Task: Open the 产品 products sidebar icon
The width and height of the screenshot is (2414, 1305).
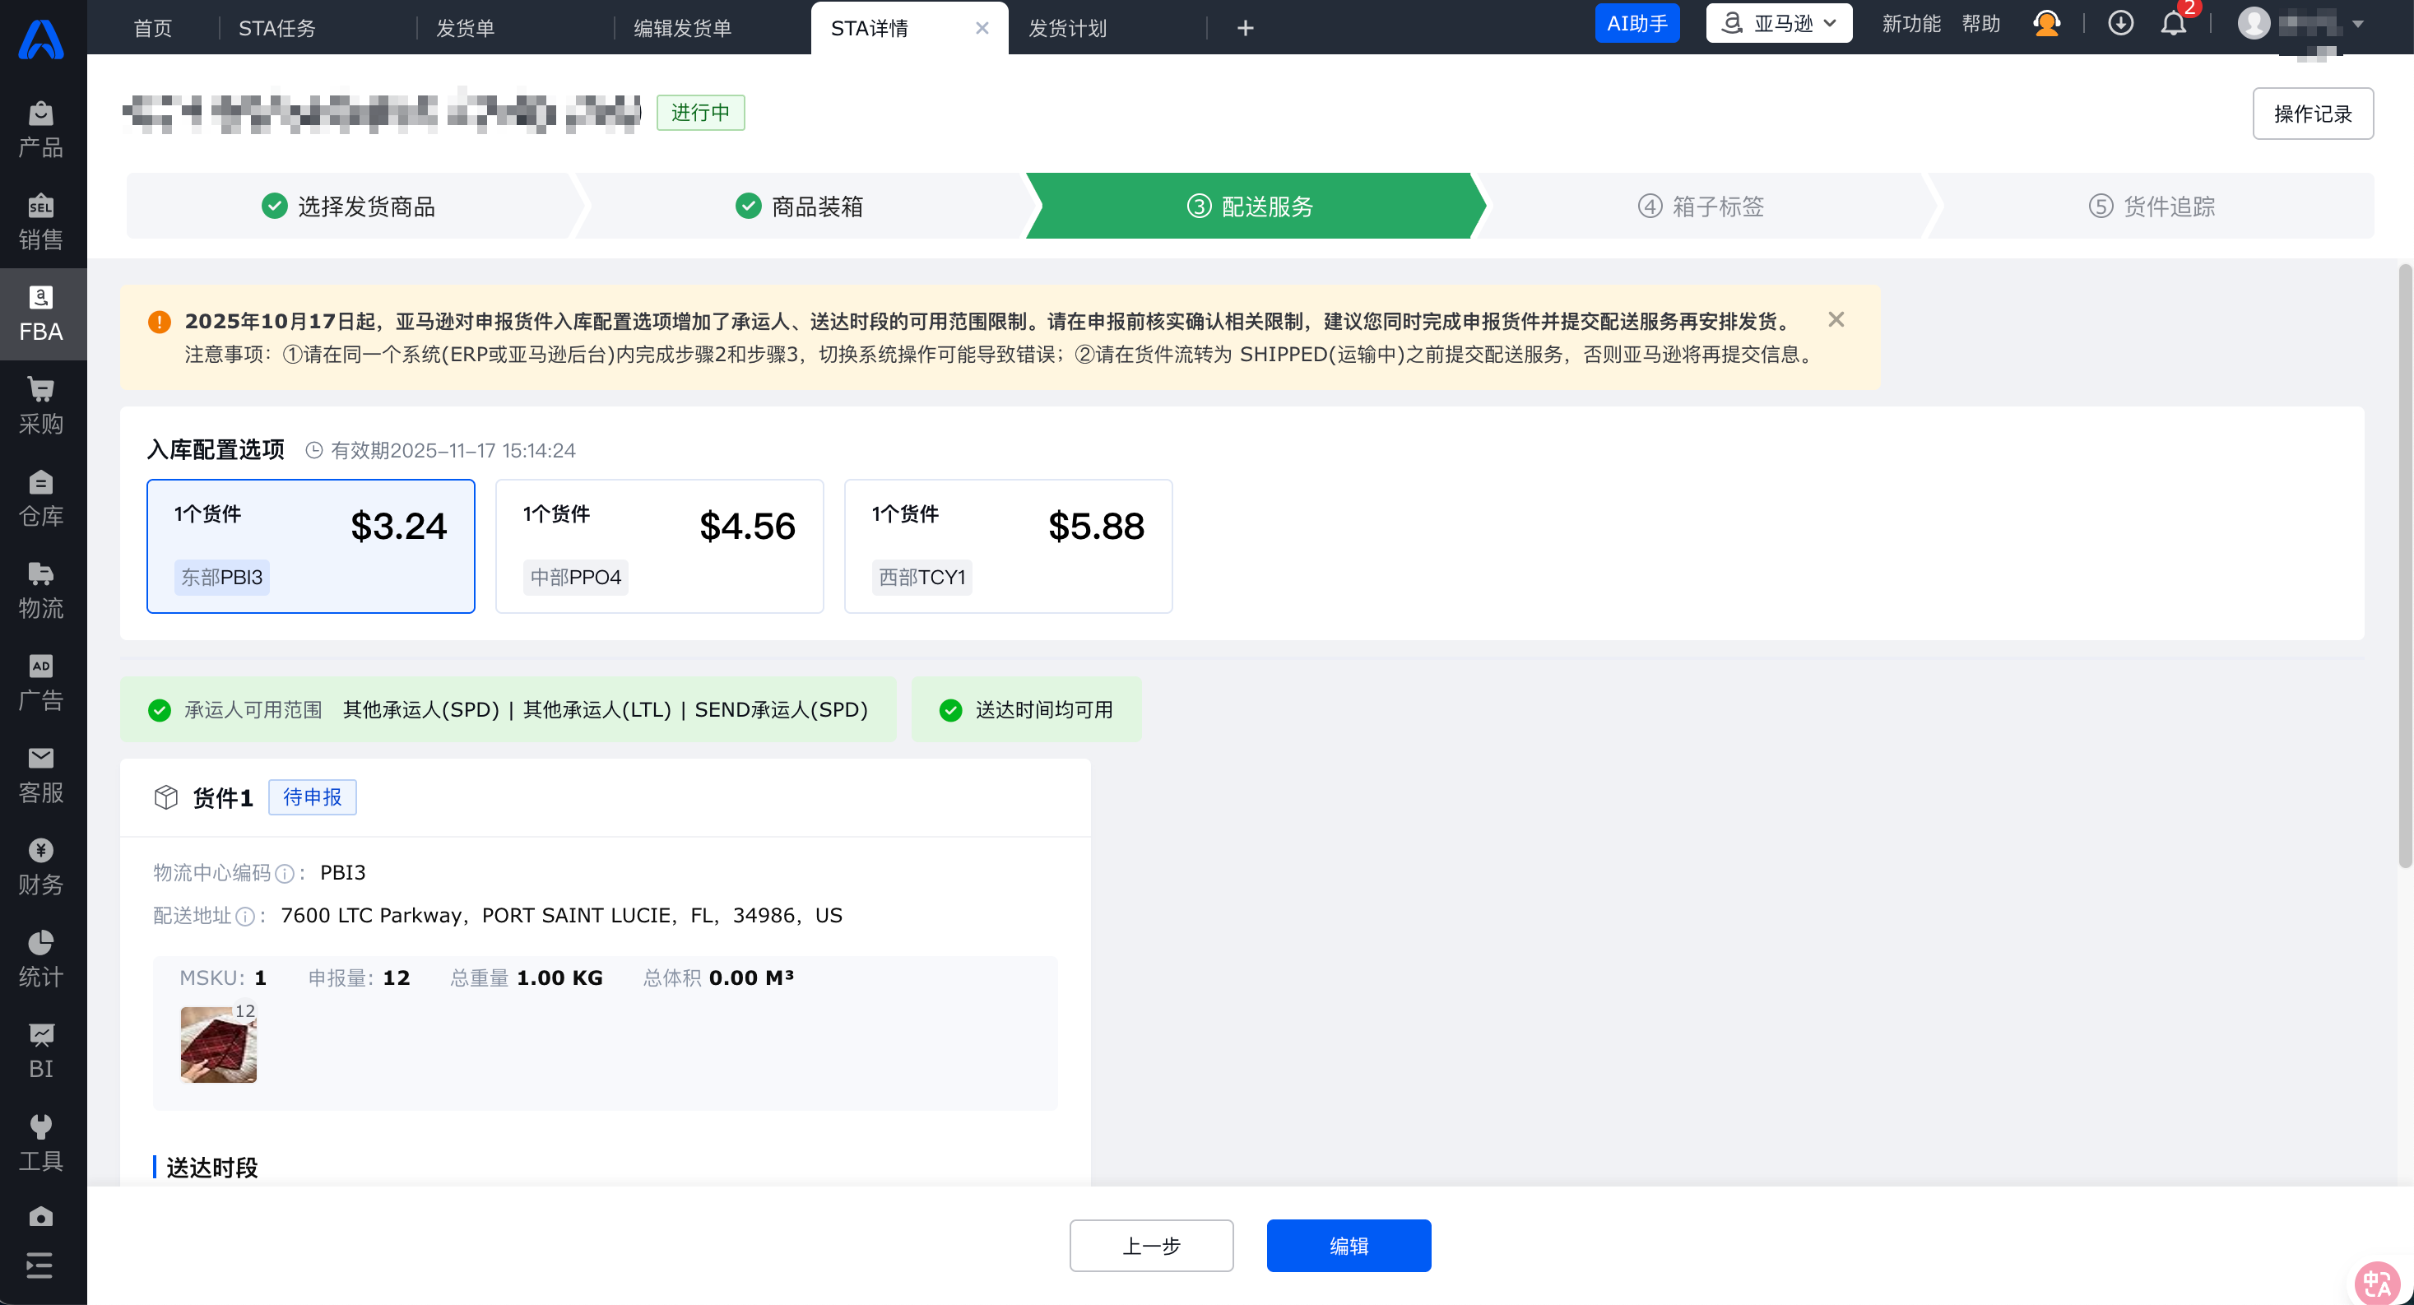Action: 41,129
